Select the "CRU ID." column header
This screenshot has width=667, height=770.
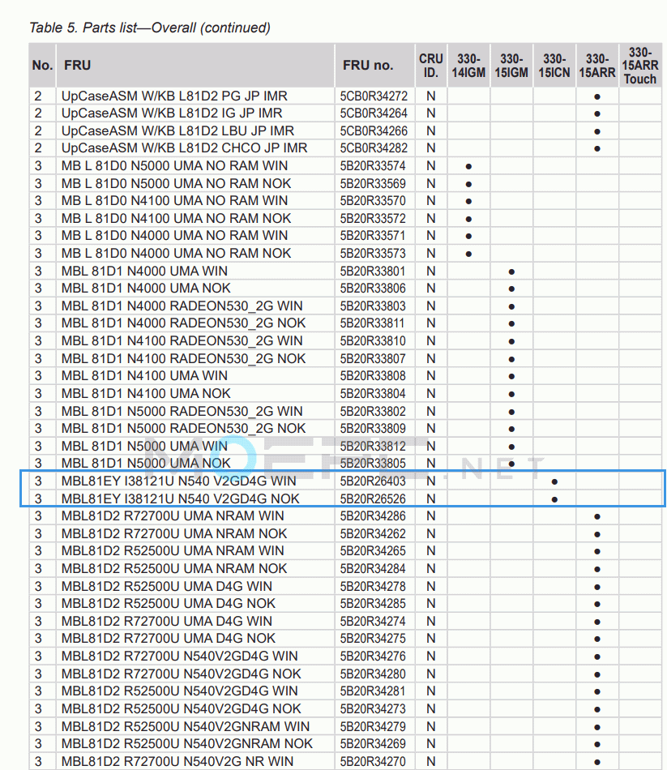(430, 65)
